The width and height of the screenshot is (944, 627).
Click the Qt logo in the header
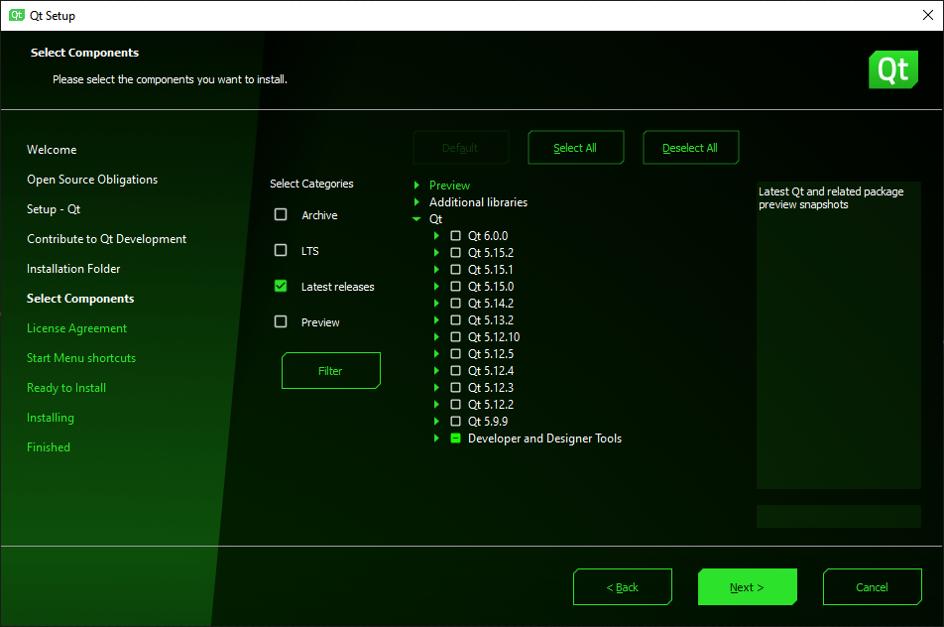[892, 69]
